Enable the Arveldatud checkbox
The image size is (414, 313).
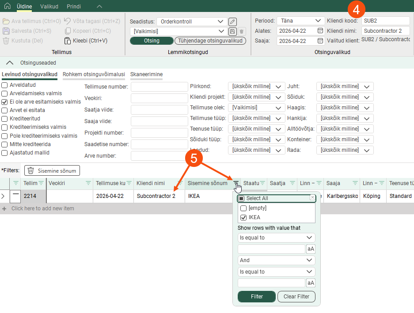point(4,85)
